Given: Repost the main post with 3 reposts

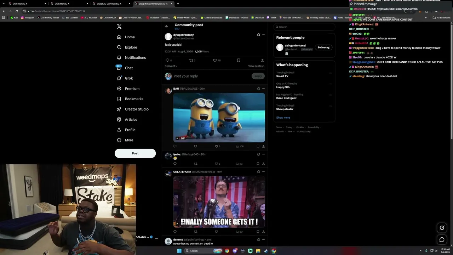Looking at the screenshot, I should [x=192, y=60].
